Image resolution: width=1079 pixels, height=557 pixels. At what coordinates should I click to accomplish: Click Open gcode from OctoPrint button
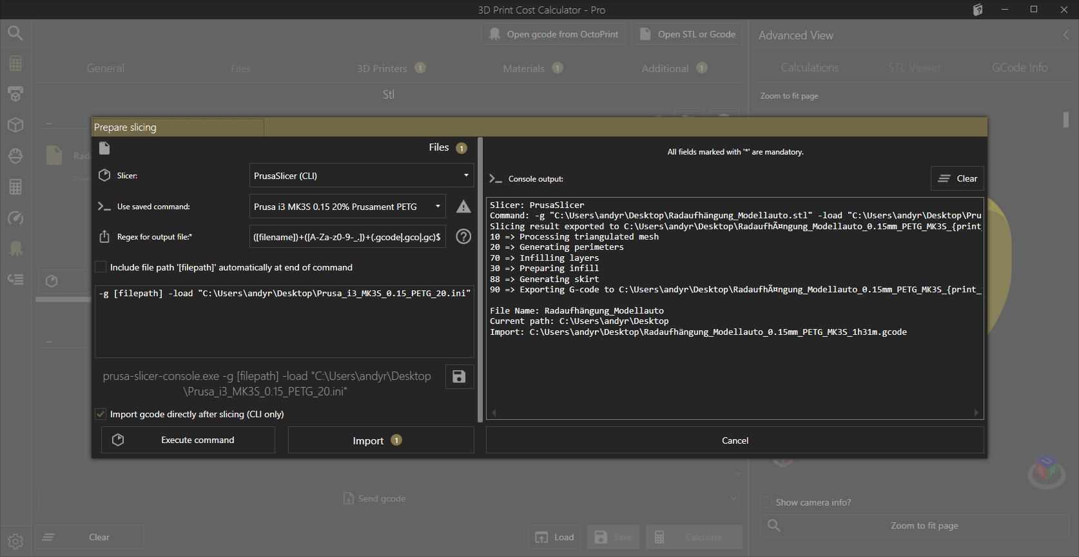553,34
